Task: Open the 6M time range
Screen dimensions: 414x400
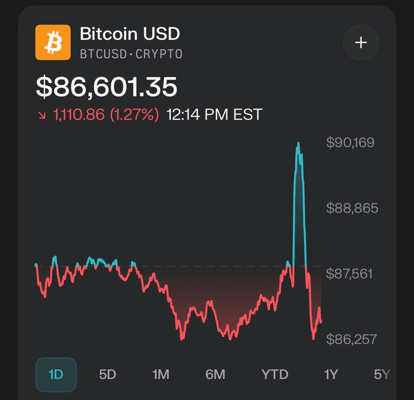Action: point(215,375)
